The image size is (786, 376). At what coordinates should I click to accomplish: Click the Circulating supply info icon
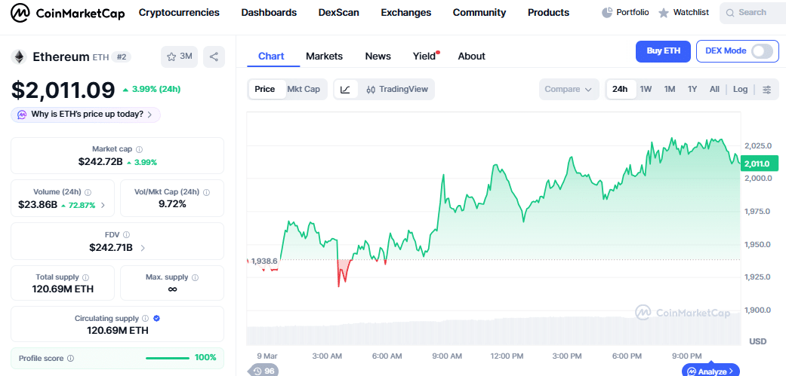pos(146,318)
